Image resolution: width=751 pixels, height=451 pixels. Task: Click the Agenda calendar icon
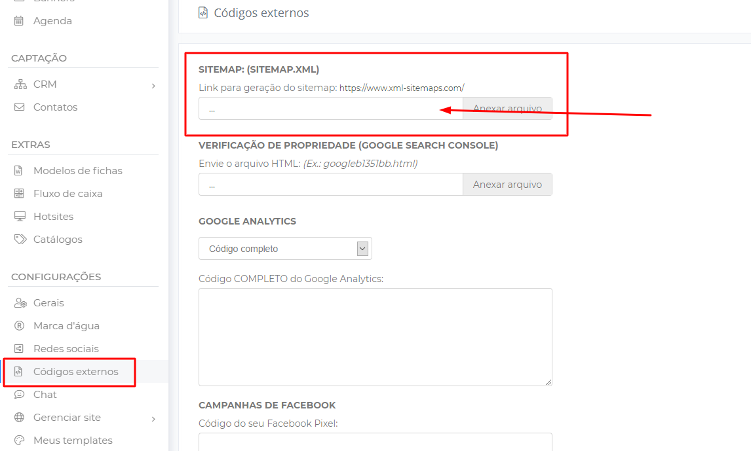[19, 21]
